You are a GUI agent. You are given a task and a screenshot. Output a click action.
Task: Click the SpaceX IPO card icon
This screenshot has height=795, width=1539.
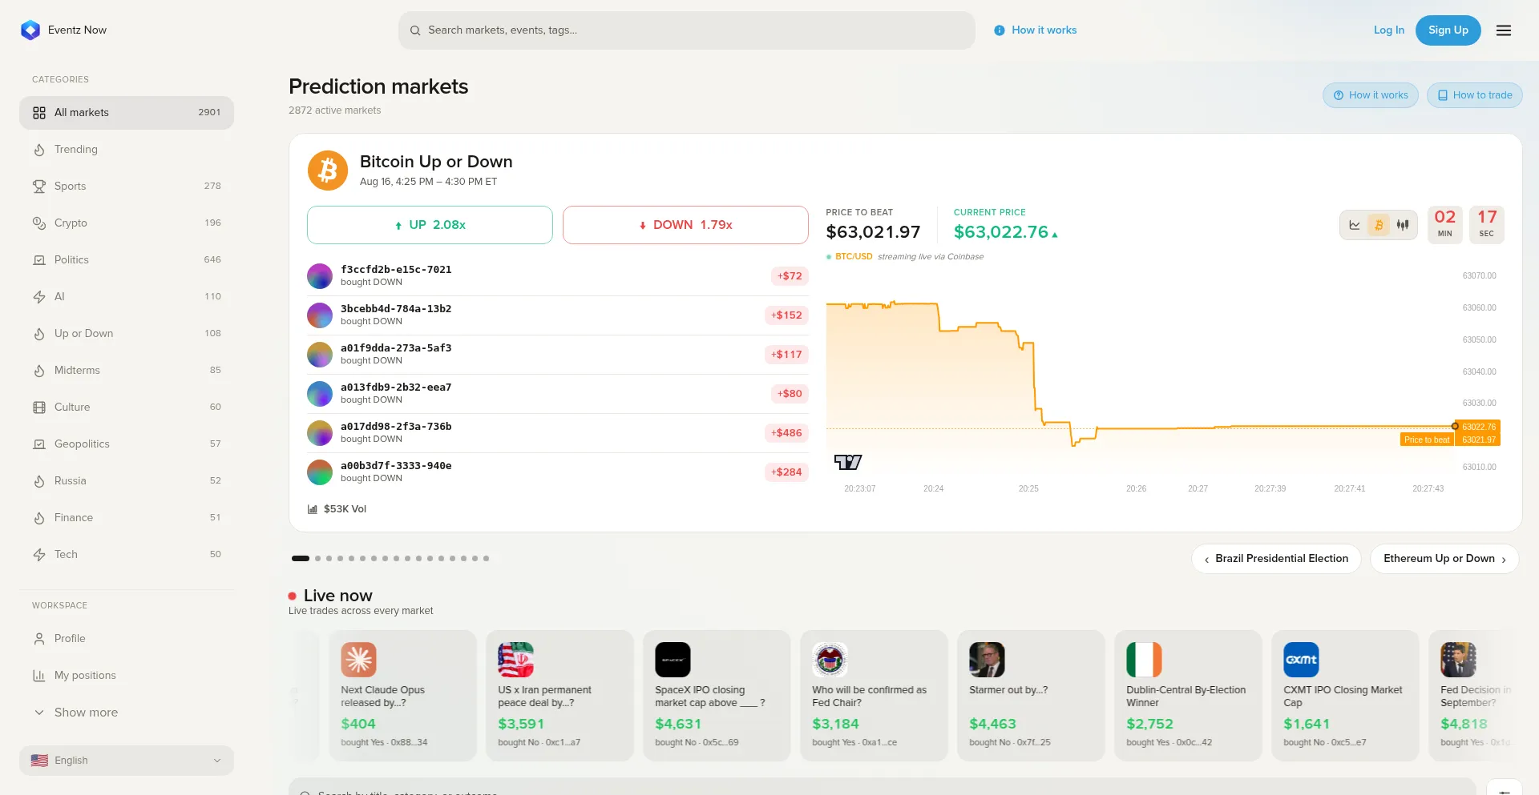point(673,660)
